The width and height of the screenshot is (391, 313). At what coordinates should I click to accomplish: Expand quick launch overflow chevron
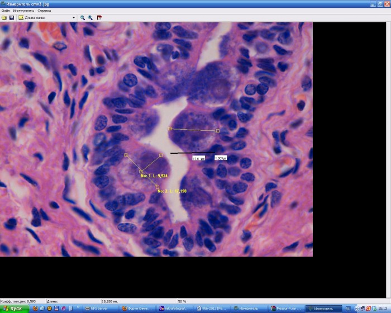pyautogui.click(x=78, y=307)
